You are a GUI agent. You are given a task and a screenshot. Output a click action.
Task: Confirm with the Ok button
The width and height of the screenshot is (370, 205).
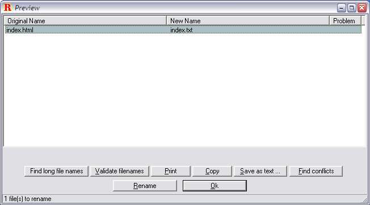coord(215,186)
